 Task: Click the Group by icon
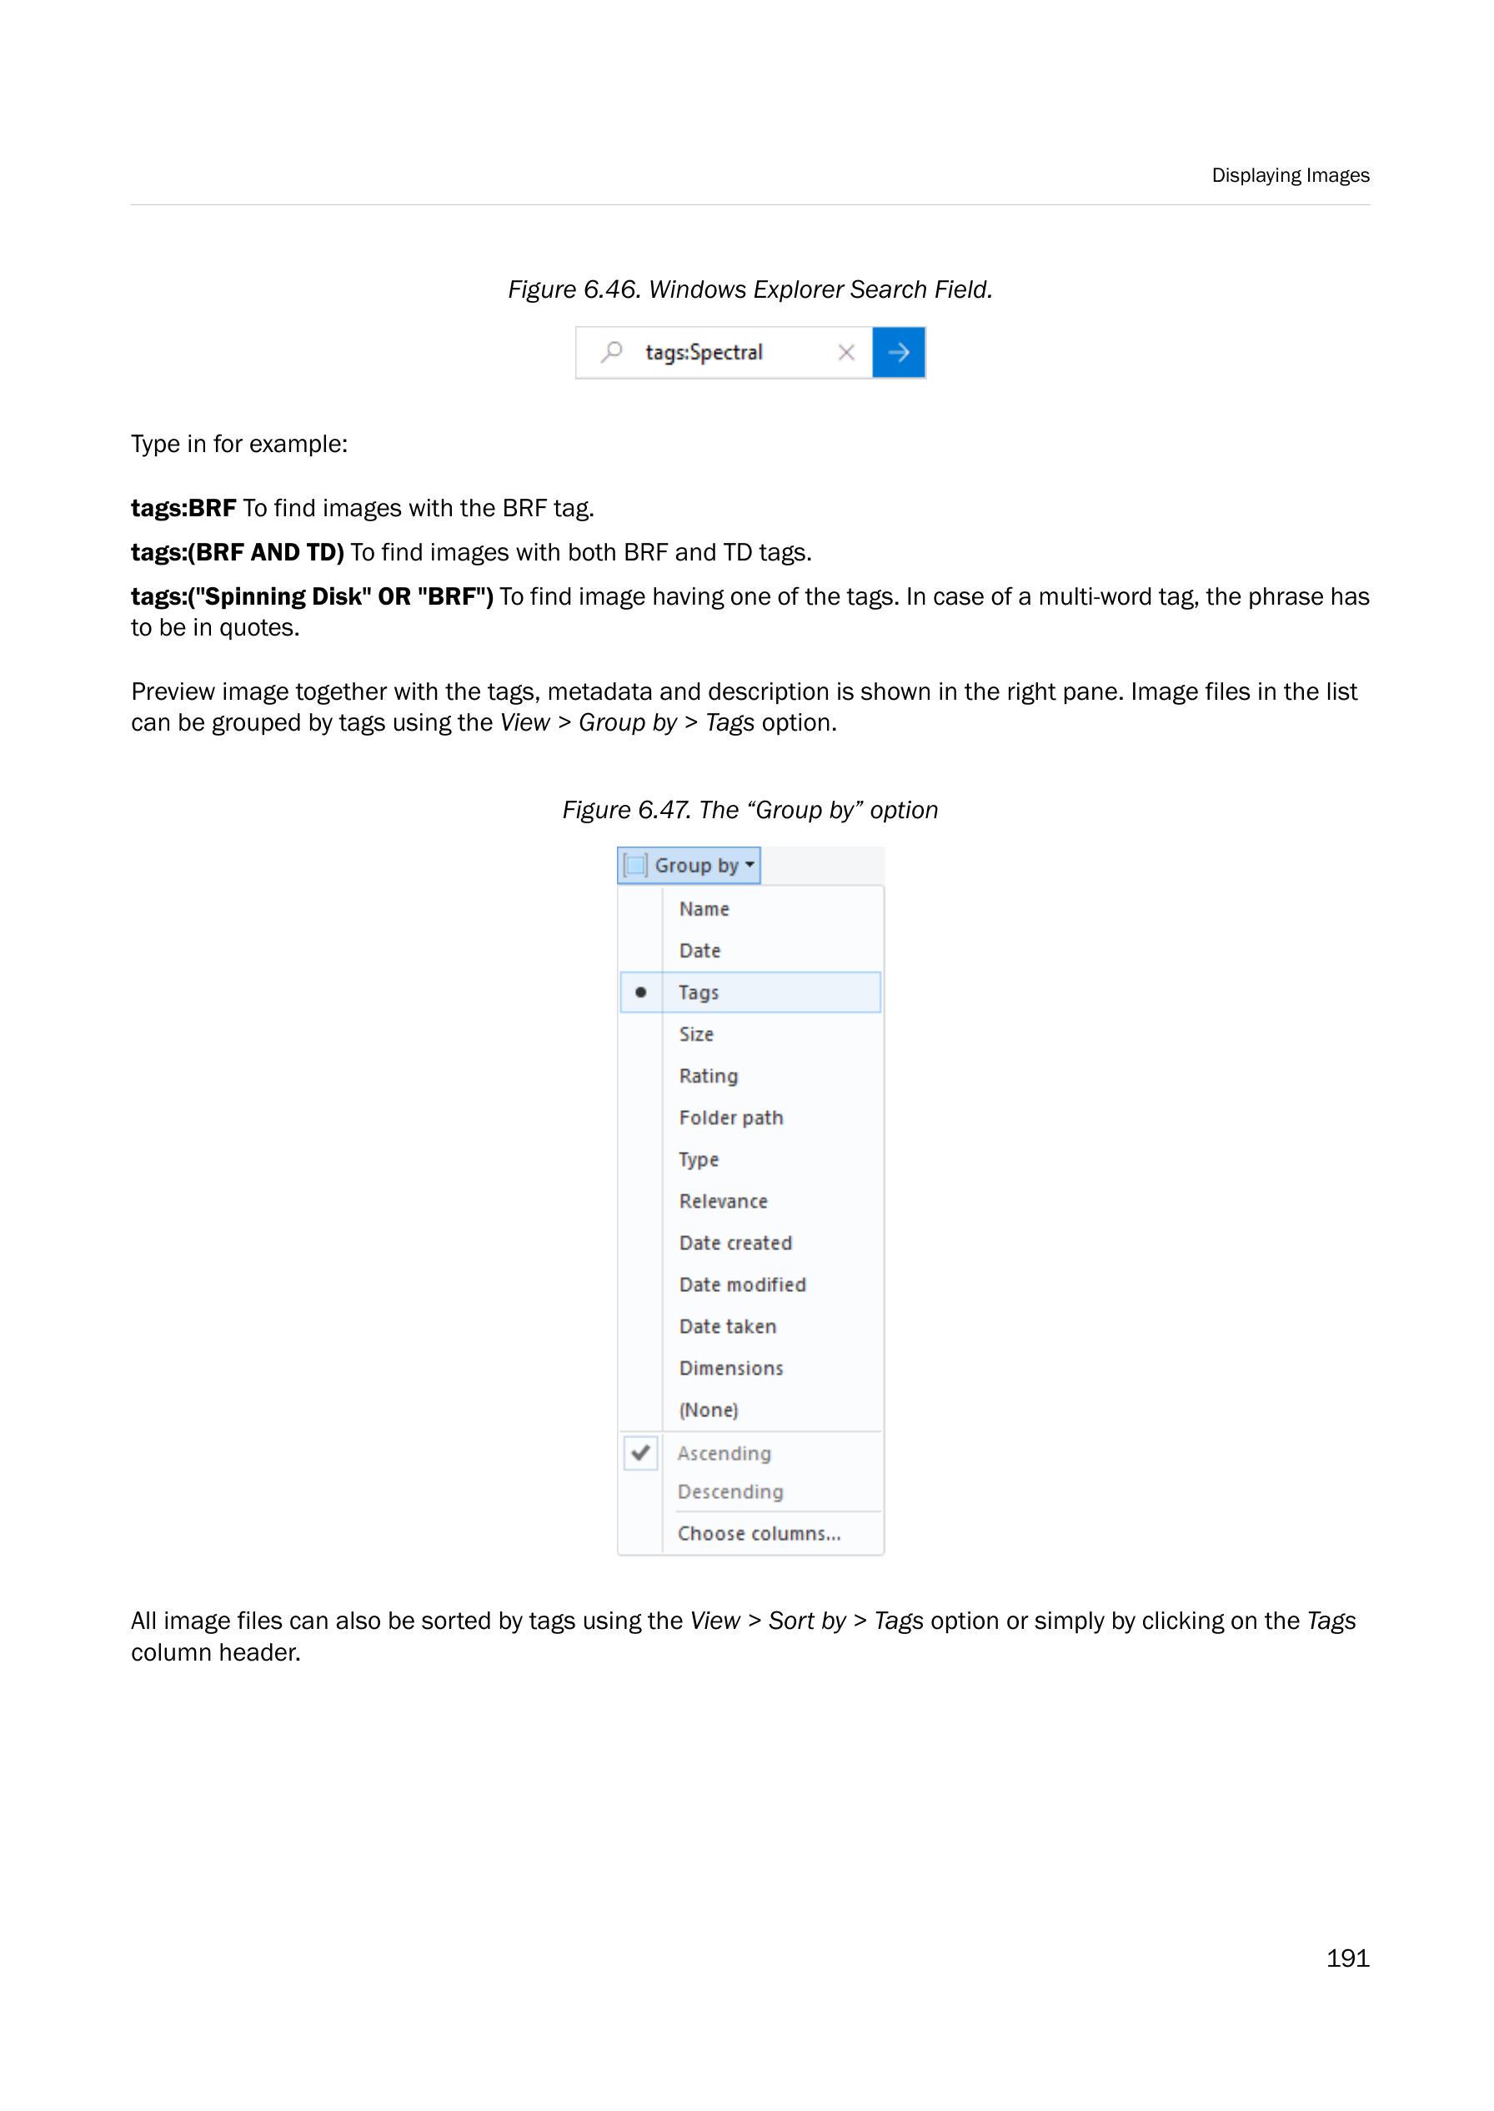click(635, 865)
